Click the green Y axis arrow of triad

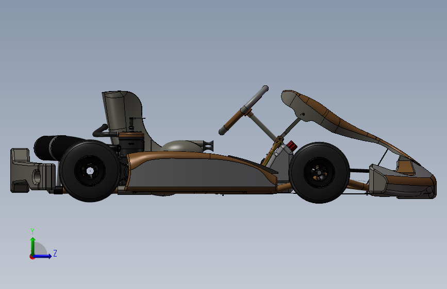pos(33,246)
